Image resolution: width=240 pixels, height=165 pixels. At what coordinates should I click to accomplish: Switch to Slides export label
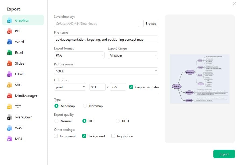(20, 63)
